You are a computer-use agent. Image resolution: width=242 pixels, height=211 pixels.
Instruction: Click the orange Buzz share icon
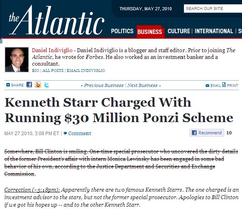point(38,85)
